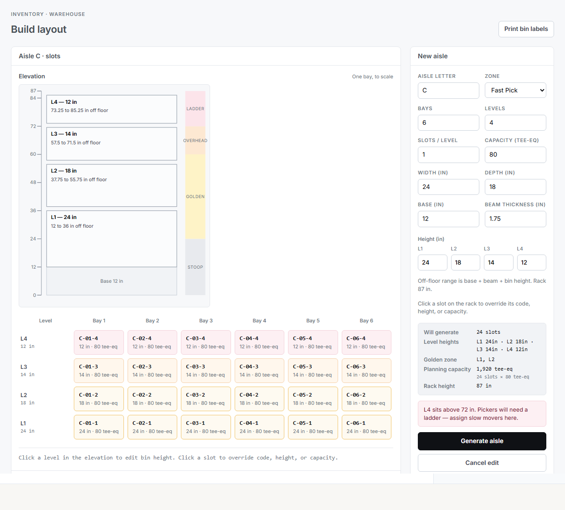Click the OVERHEAD zone color band

pyautogui.click(x=195, y=140)
